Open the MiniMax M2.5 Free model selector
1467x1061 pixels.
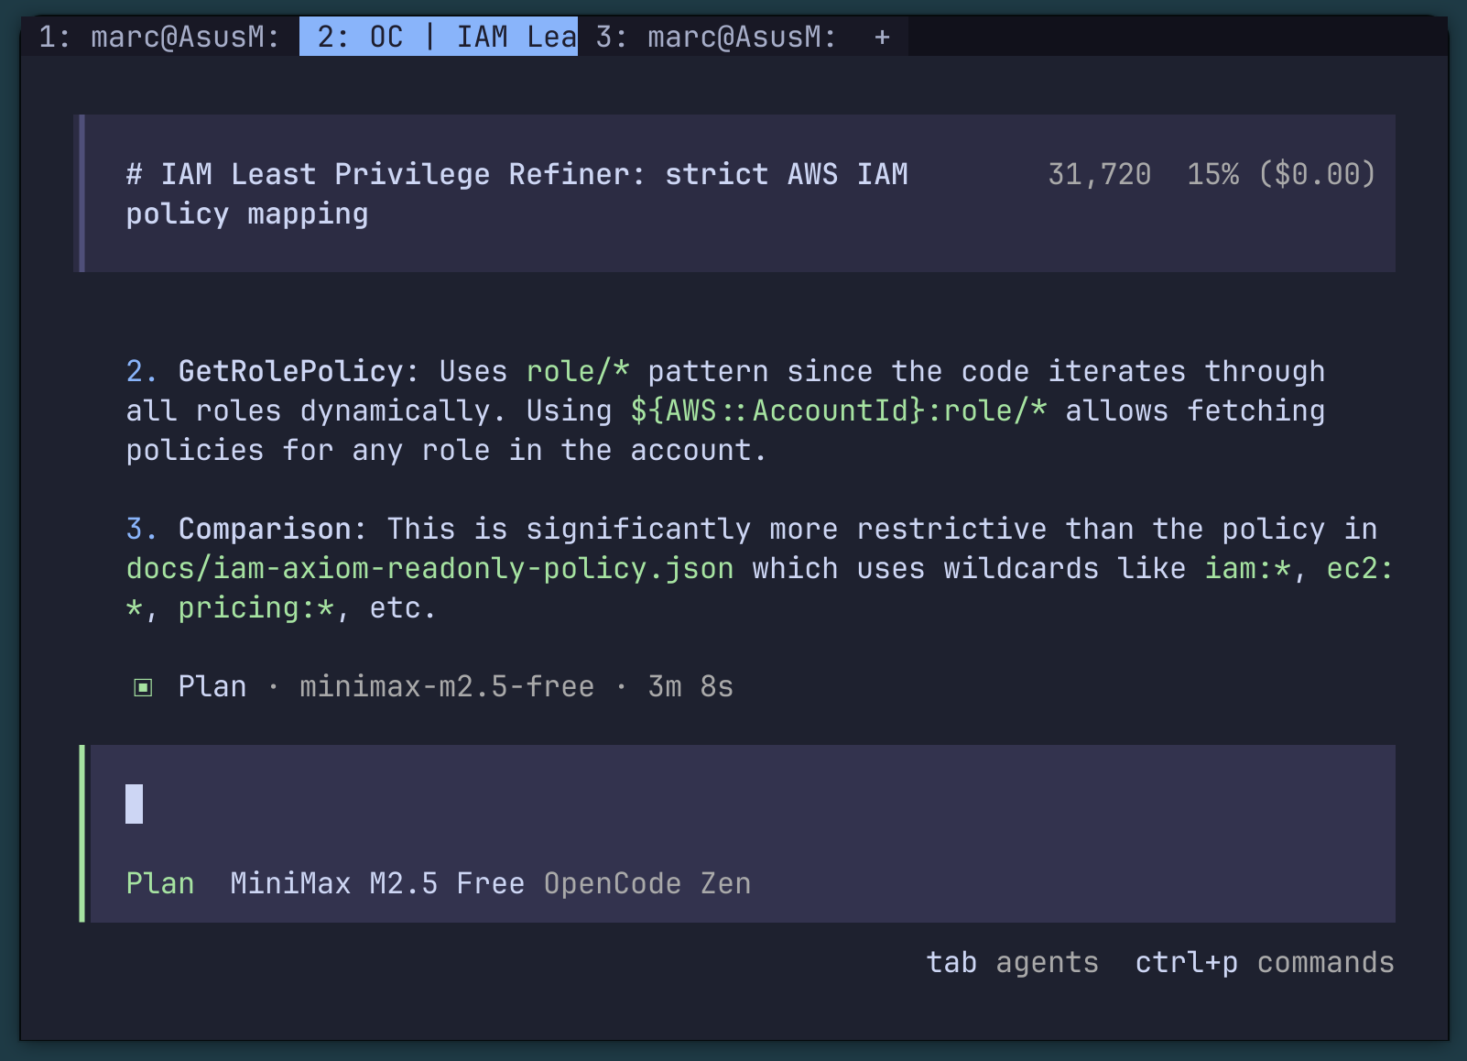click(375, 882)
